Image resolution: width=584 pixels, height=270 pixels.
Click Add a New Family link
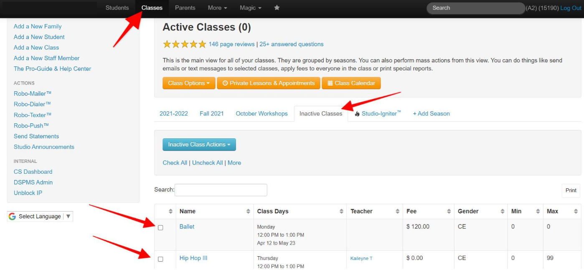pos(38,26)
